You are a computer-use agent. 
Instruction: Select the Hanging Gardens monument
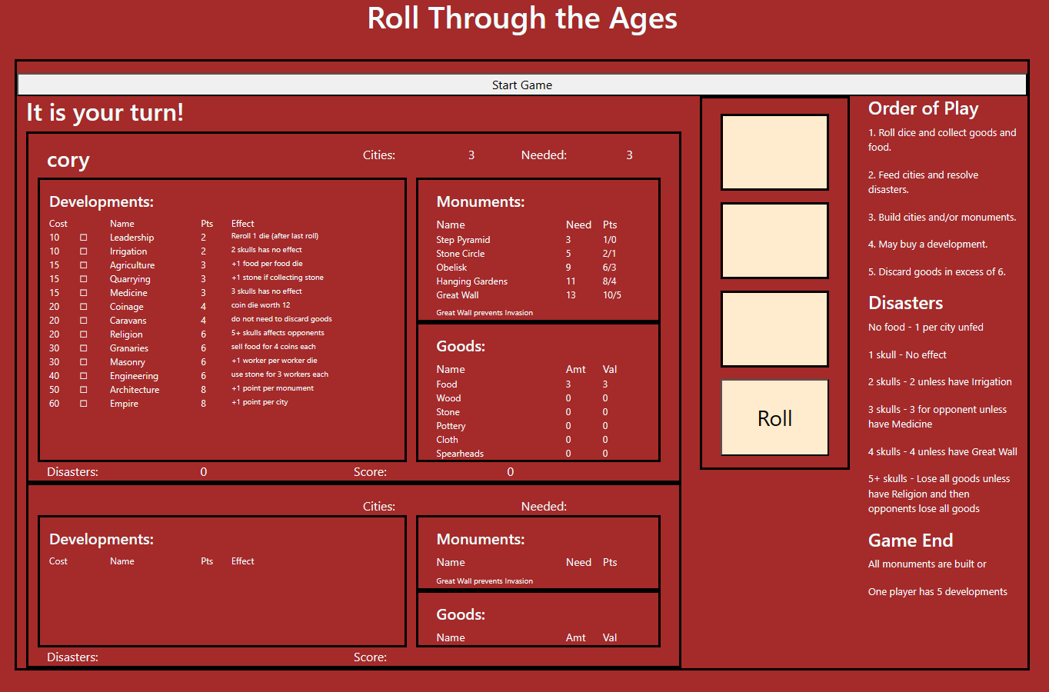click(471, 281)
